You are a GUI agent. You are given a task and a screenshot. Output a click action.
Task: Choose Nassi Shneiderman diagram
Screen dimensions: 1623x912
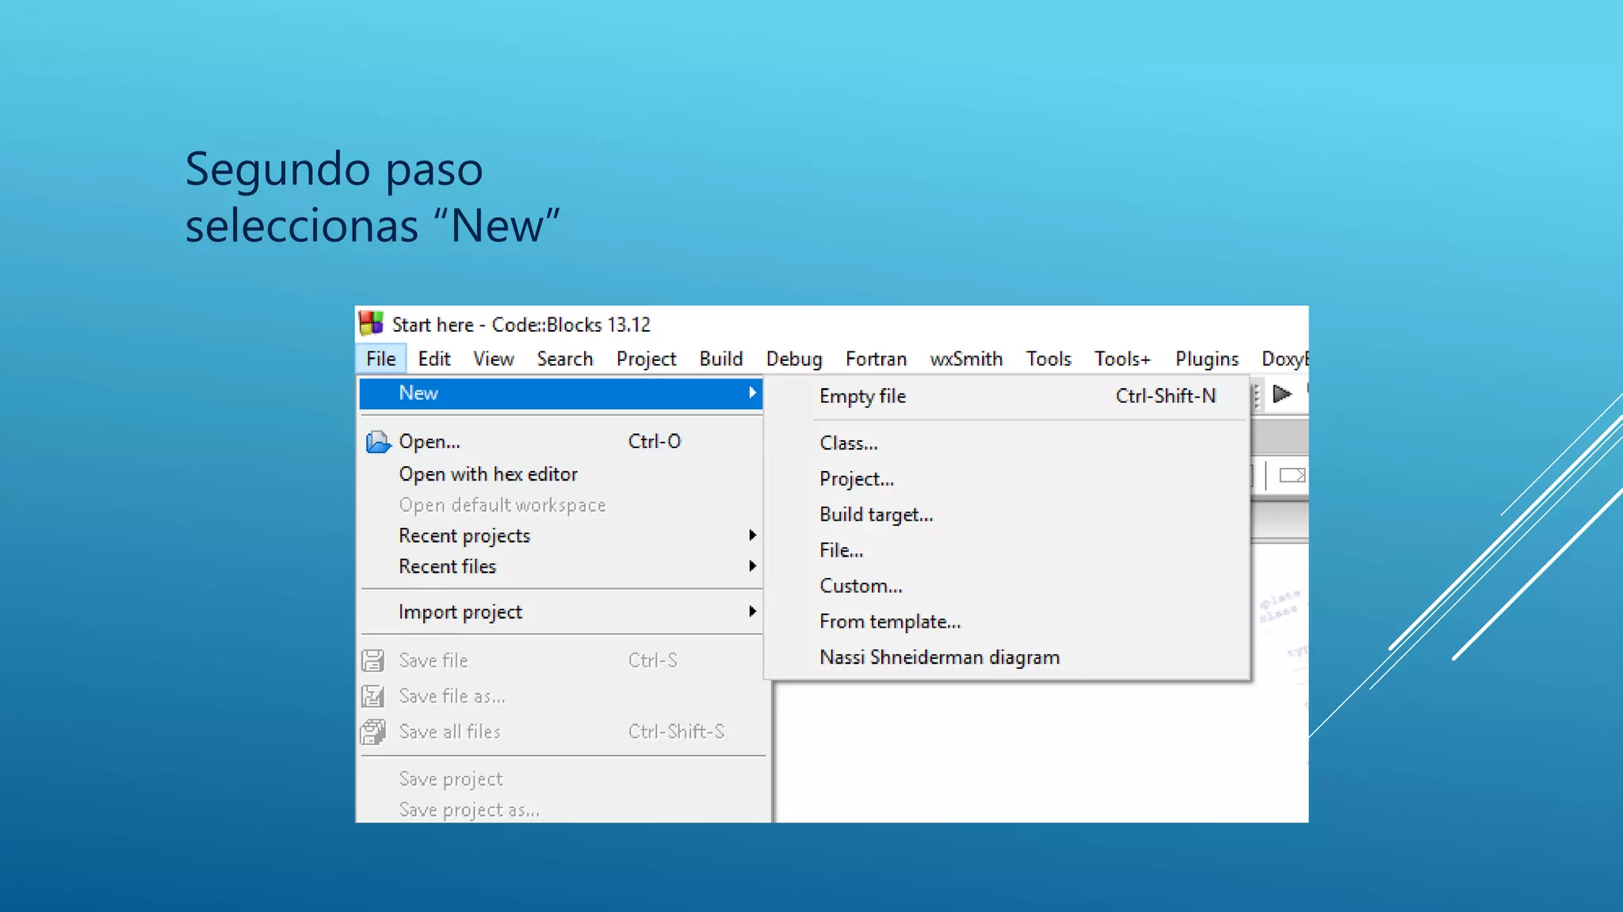tap(1007, 657)
